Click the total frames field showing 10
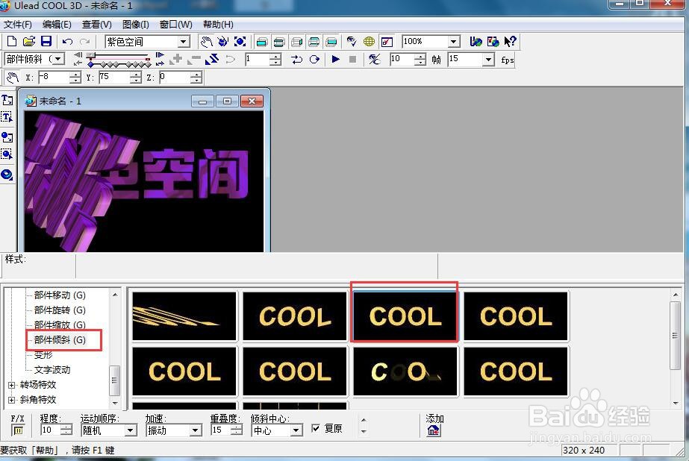 click(x=402, y=59)
